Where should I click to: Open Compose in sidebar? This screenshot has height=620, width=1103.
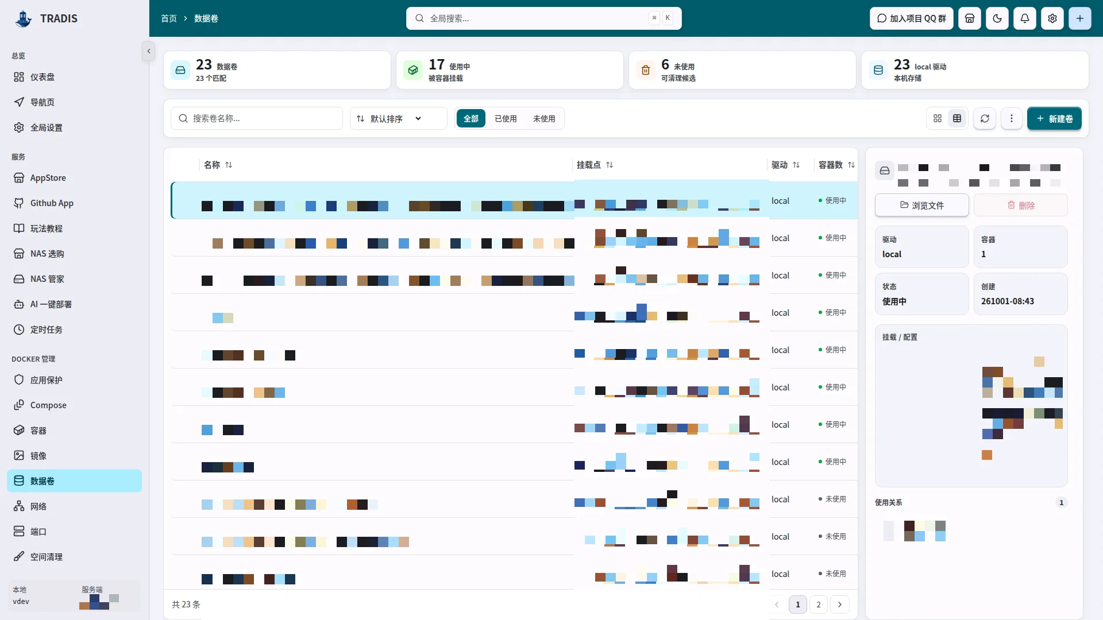click(x=74, y=405)
